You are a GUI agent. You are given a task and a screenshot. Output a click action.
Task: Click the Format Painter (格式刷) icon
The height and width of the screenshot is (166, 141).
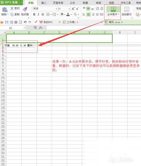tap(25, 9)
